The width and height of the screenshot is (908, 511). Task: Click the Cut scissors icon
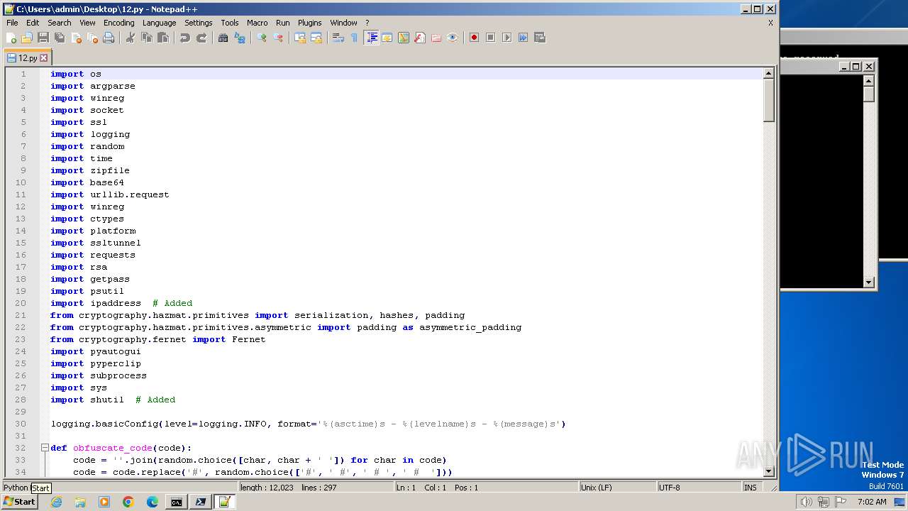pyautogui.click(x=130, y=38)
